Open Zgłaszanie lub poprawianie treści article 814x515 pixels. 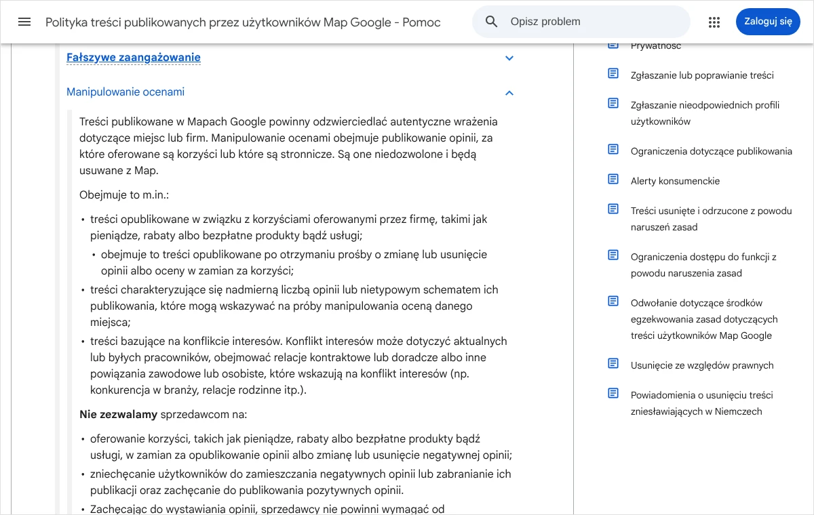(x=702, y=75)
